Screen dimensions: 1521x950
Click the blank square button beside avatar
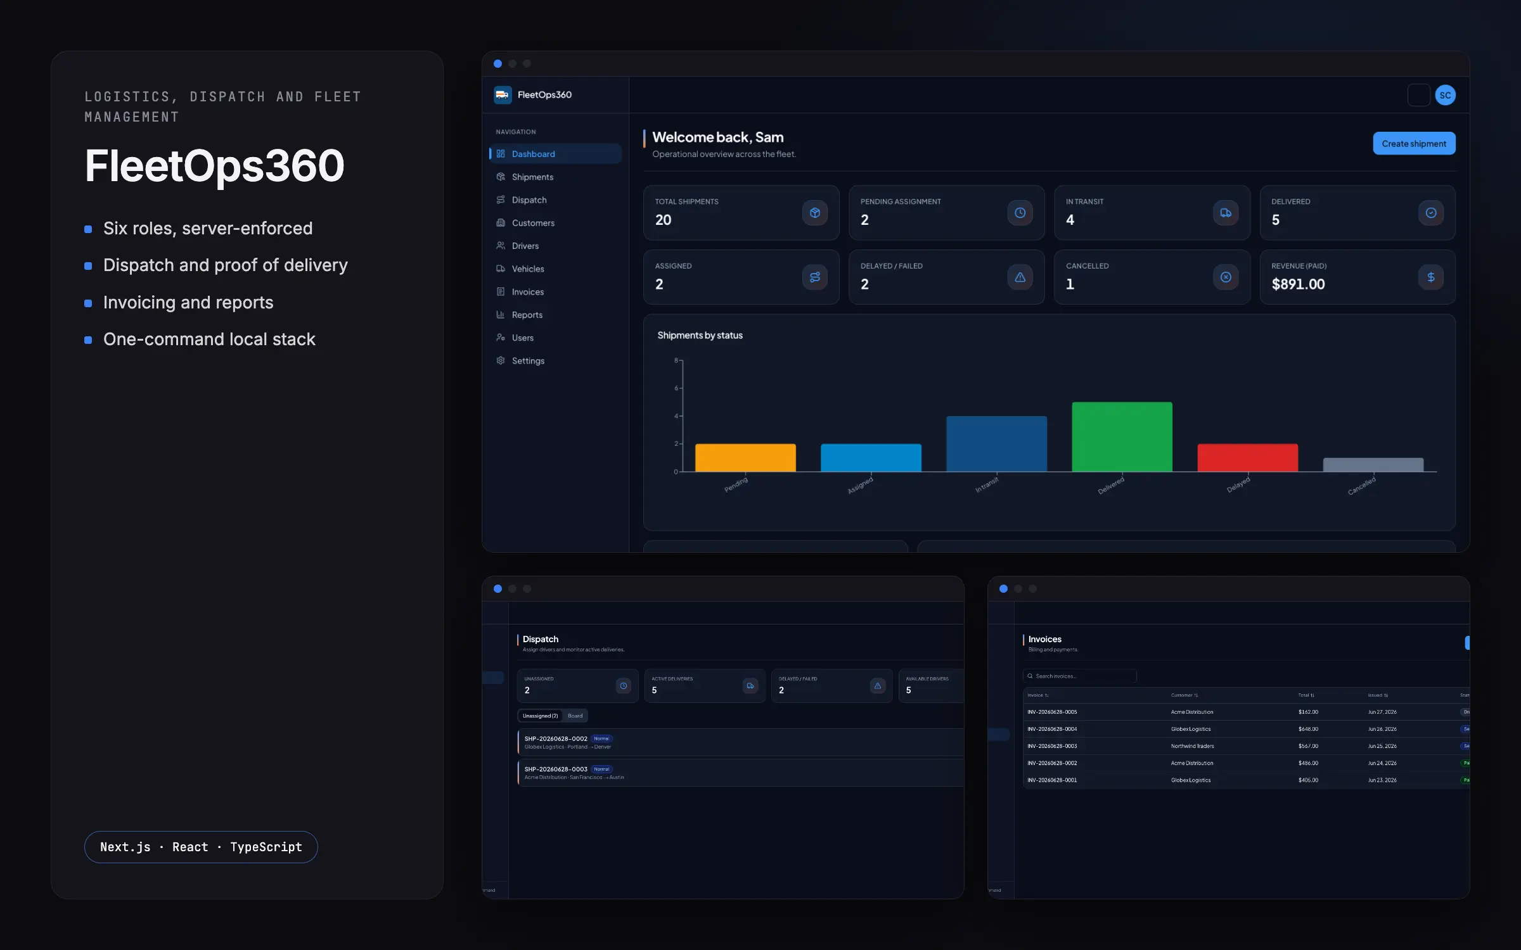(1419, 95)
